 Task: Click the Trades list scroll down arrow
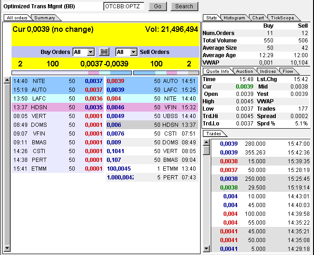tap(206, 249)
